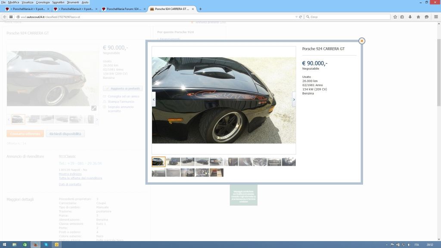Open the taskbar clock showing 20:52

430,245
